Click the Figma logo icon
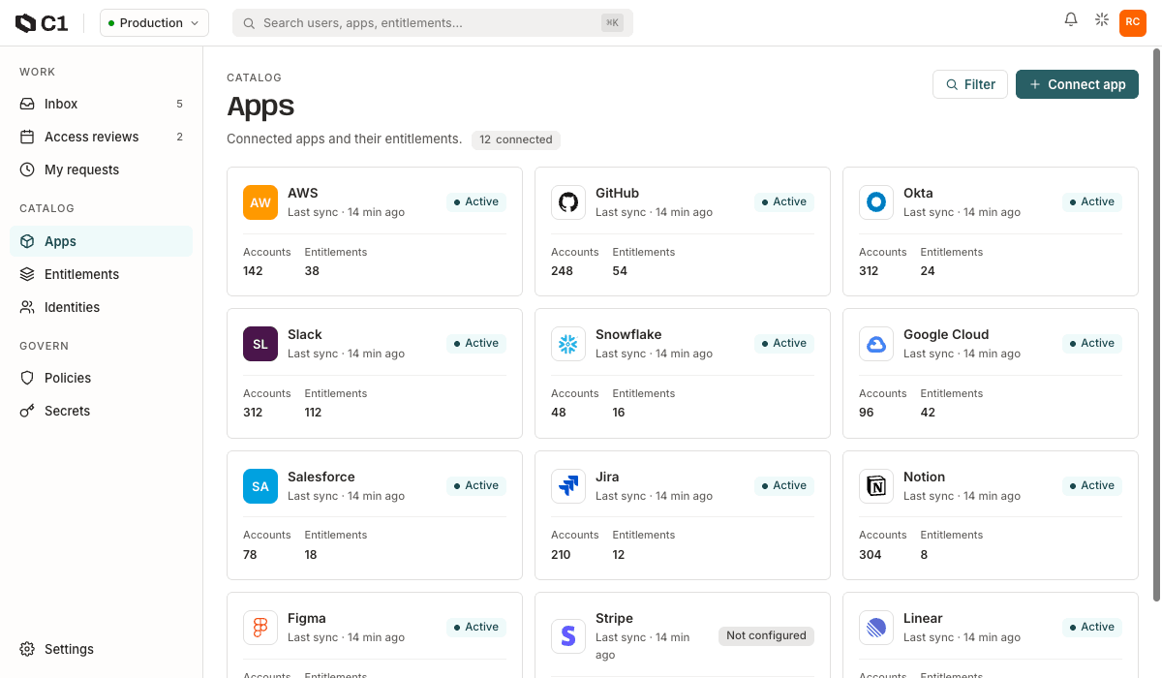The width and height of the screenshot is (1162, 678). [x=260, y=628]
